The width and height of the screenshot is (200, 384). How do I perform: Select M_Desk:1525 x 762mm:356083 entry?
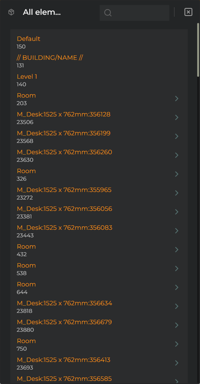coord(99,231)
